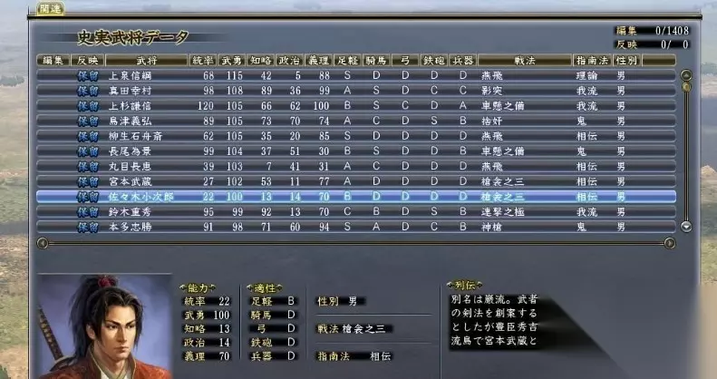Select the 上杉謙信 officer row
The height and width of the screenshot is (379, 717).
356,105
